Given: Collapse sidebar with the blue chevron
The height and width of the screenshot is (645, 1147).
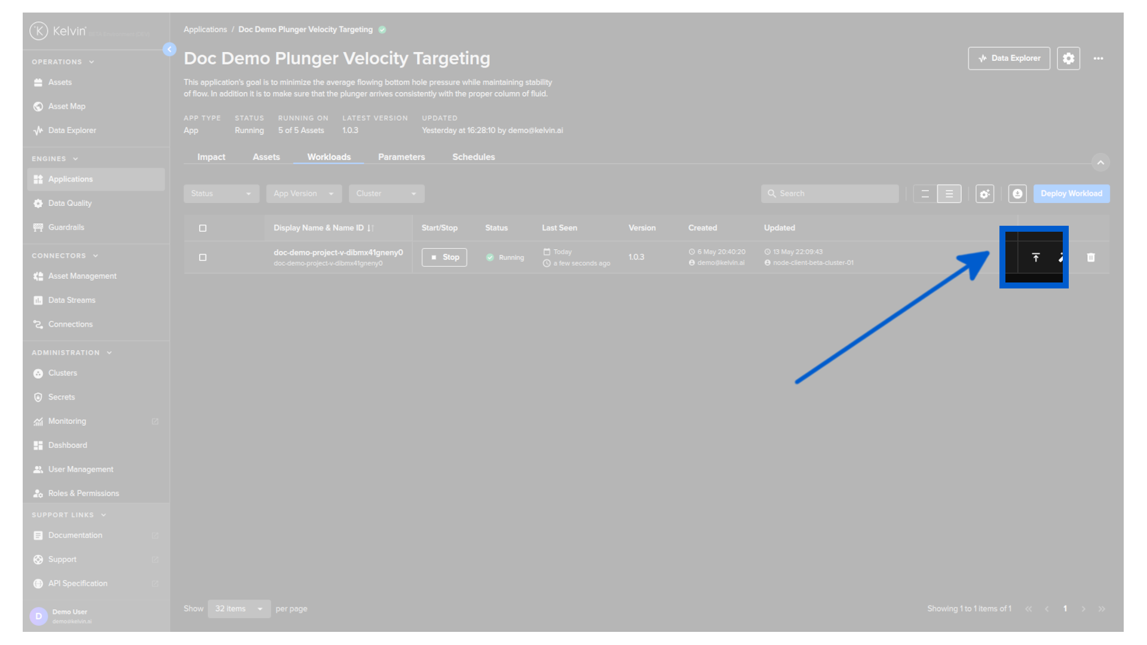Looking at the screenshot, I should (170, 49).
